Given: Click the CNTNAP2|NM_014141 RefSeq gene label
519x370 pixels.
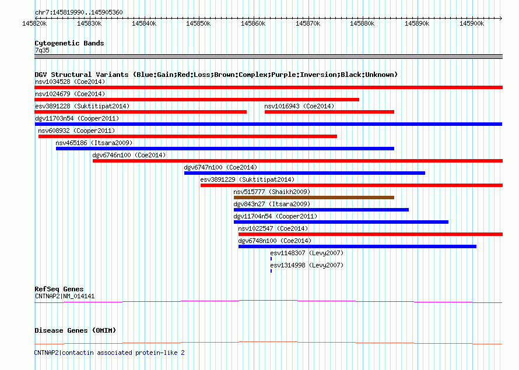Looking at the screenshot, I should pyautogui.click(x=65, y=296).
